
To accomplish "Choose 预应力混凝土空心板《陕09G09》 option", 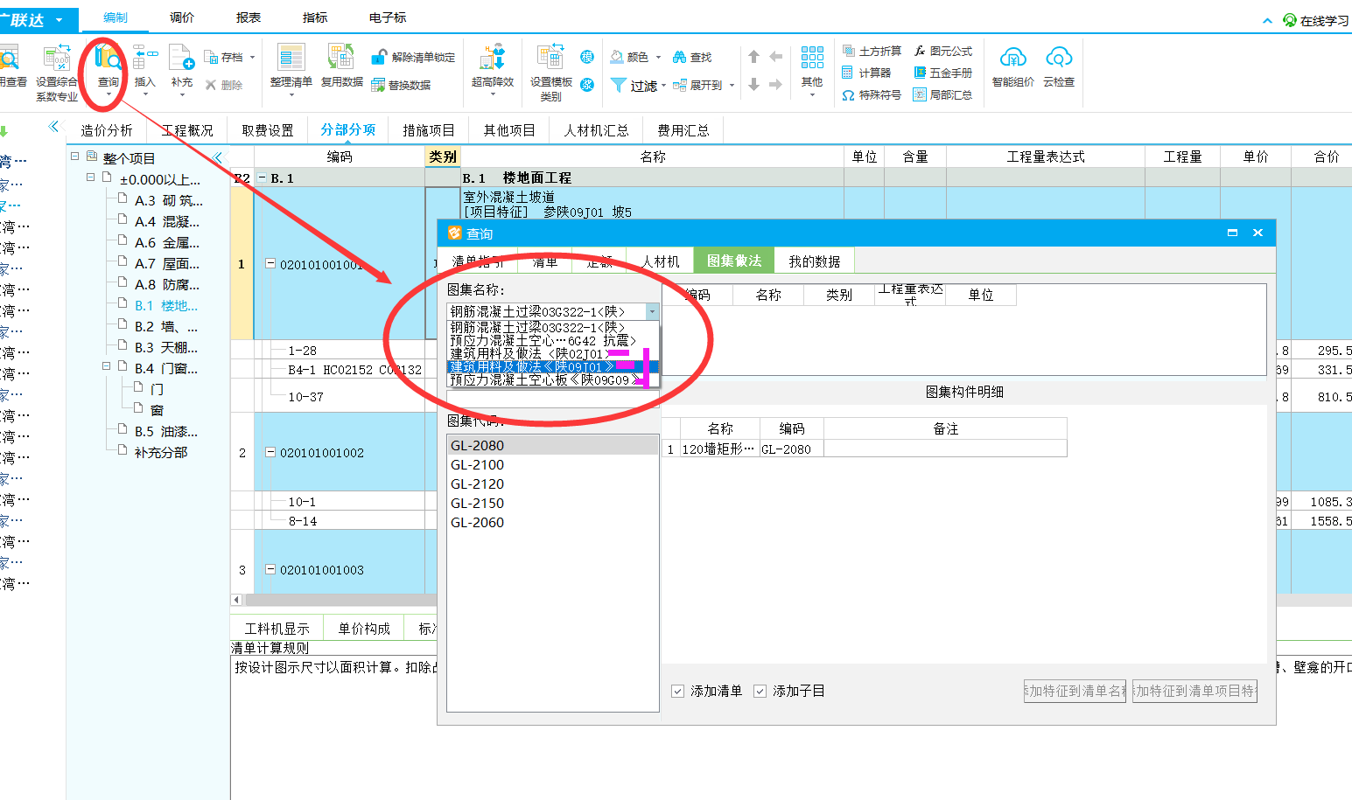I will coord(552,380).
